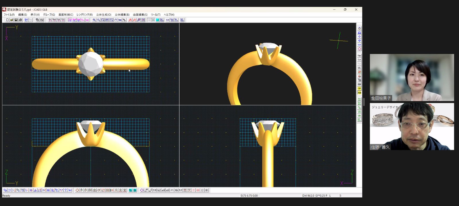Screen dimensions: 459x206
Task: Select 佐藤 善久's video thumbnail
Action: (412, 127)
